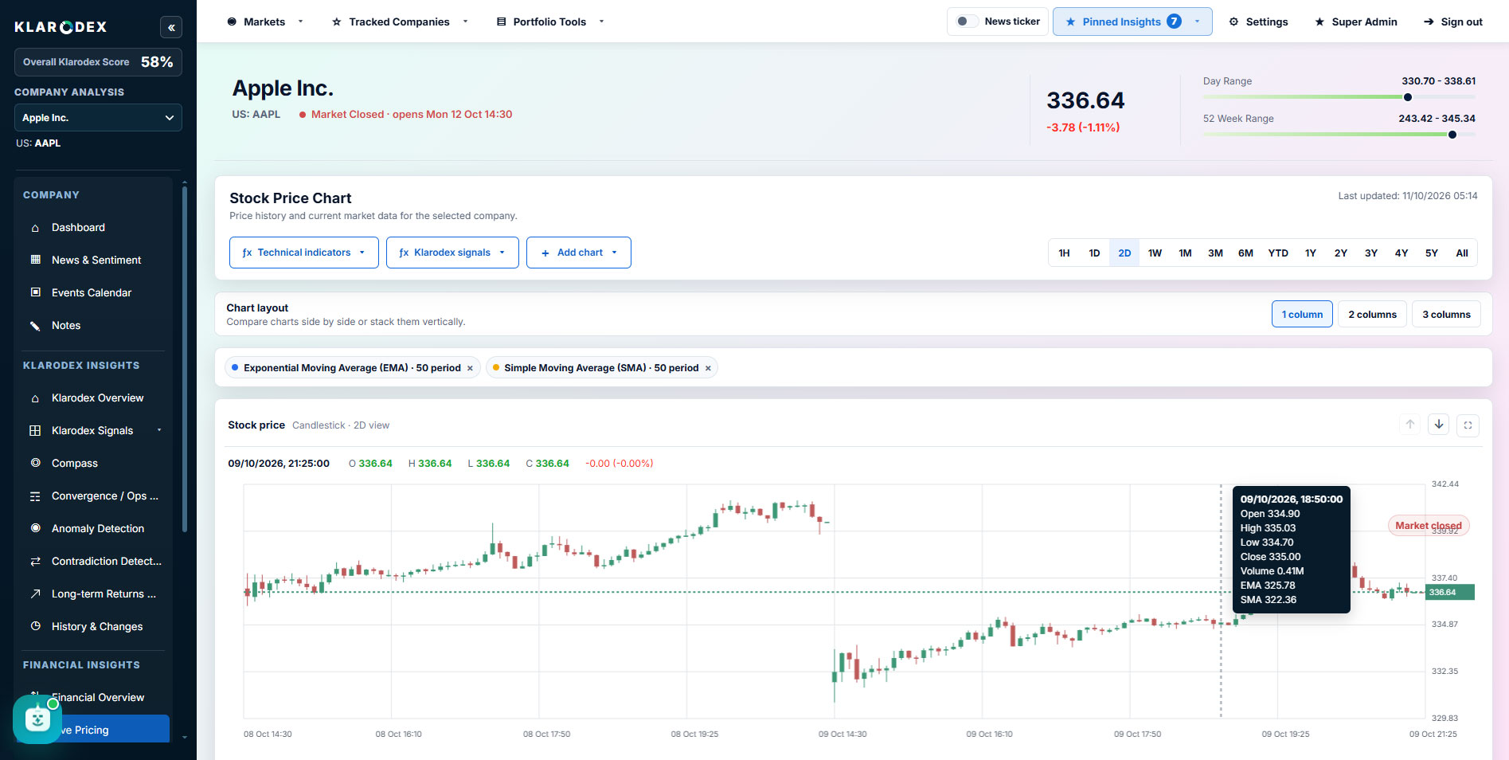Viewport: 1509px width, 760px height.
Task: Open the Markets menu
Action: pos(265,22)
